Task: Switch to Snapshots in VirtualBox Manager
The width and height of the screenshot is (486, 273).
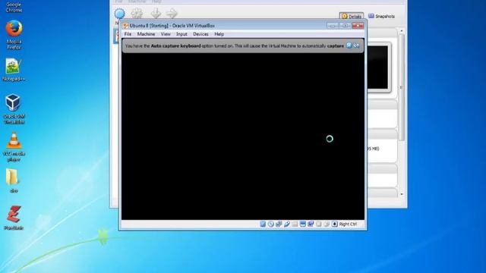Action: tap(381, 16)
